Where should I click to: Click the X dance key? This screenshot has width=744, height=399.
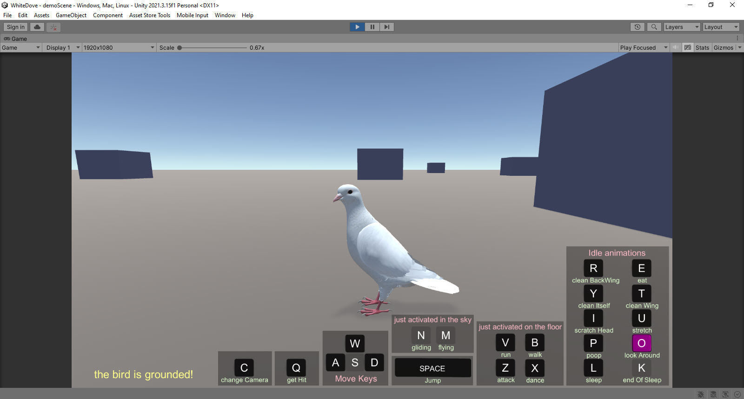pos(535,368)
